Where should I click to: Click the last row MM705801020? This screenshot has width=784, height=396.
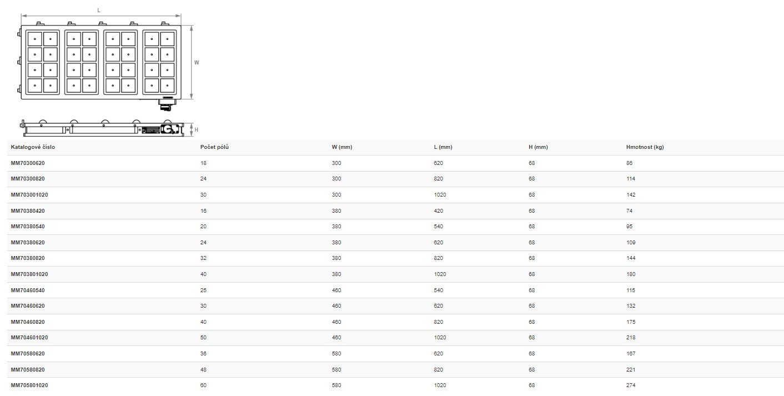[29, 385]
